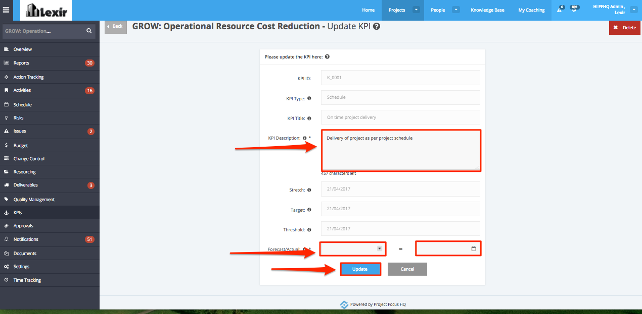This screenshot has height=314, width=642.
Task: Select KPIs in the sidebar
Action: pyautogui.click(x=50, y=213)
